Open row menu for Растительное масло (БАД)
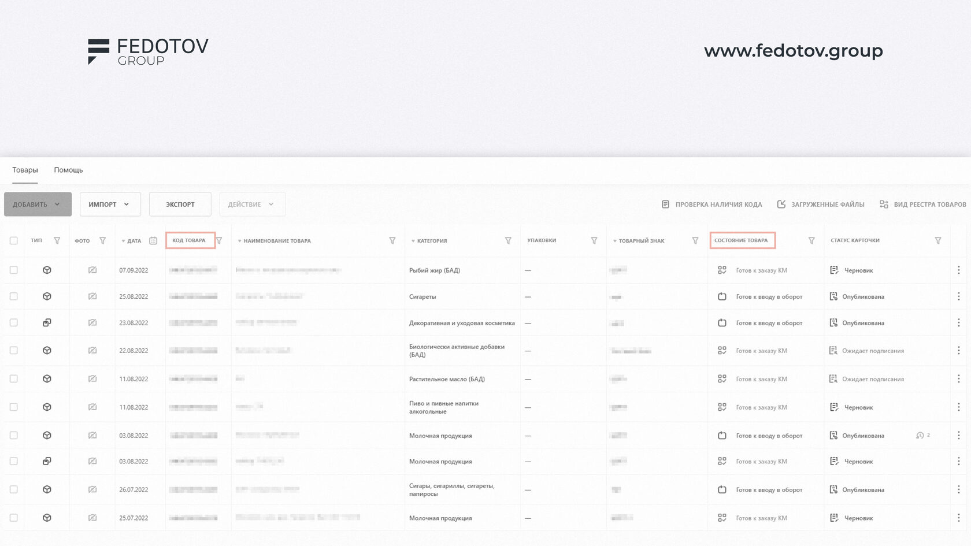 click(x=958, y=379)
